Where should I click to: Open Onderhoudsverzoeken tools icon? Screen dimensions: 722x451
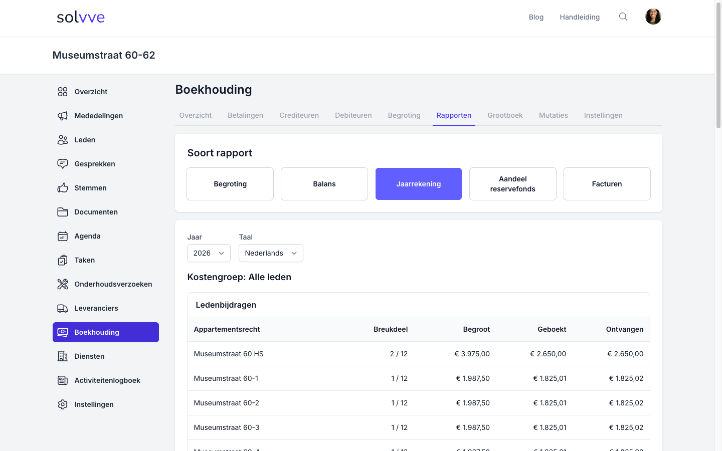pyautogui.click(x=63, y=284)
